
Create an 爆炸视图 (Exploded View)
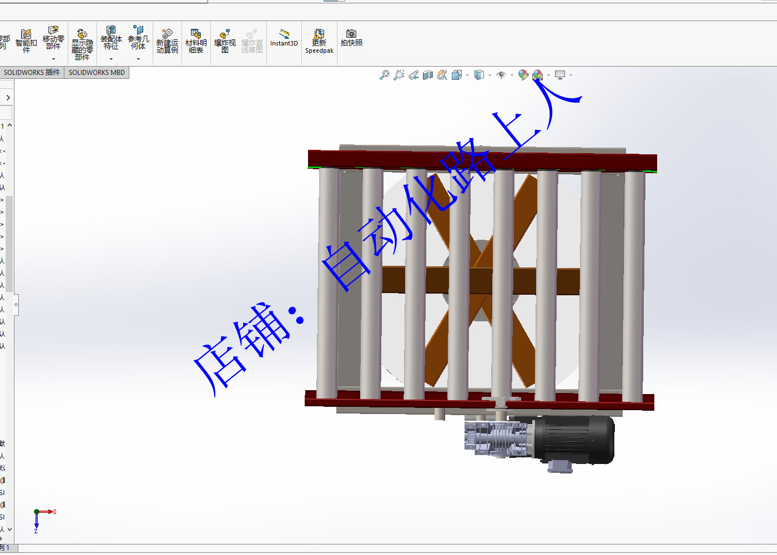[x=225, y=39]
